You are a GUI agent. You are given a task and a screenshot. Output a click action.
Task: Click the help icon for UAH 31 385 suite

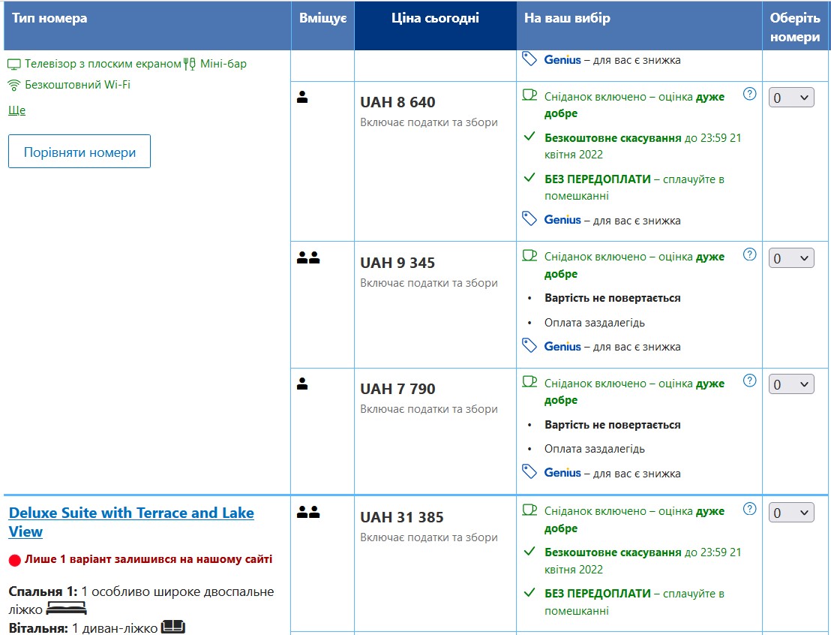pyautogui.click(x=749, y=509)
